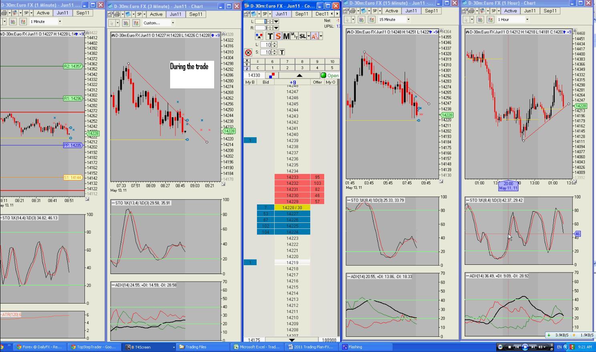Click the C clear quantity button
Viewport: 596px width, 352px height.
257,68
